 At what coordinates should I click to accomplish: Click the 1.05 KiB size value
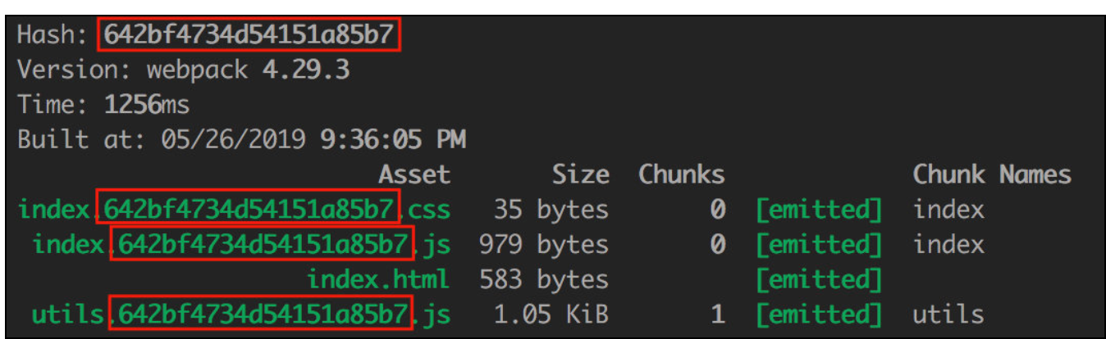(551, 315)
